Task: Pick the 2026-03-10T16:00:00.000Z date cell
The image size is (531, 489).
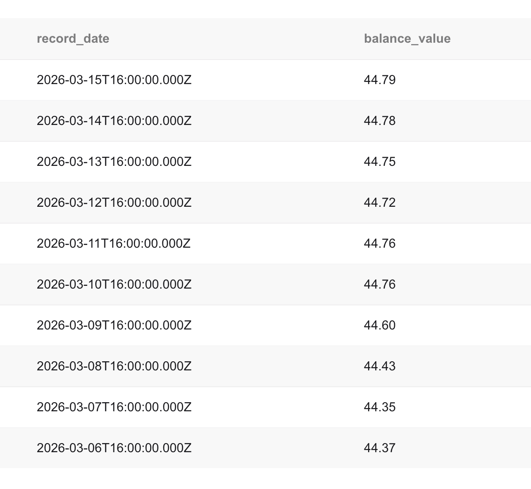Action: point(114,284)
